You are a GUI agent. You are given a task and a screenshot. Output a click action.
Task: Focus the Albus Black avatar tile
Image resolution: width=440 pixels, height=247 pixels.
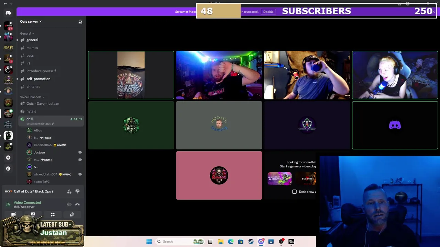pyautogui.click(x=131, y=125)
